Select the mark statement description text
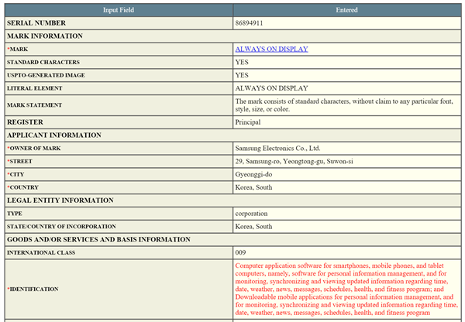 pos(344,105)
